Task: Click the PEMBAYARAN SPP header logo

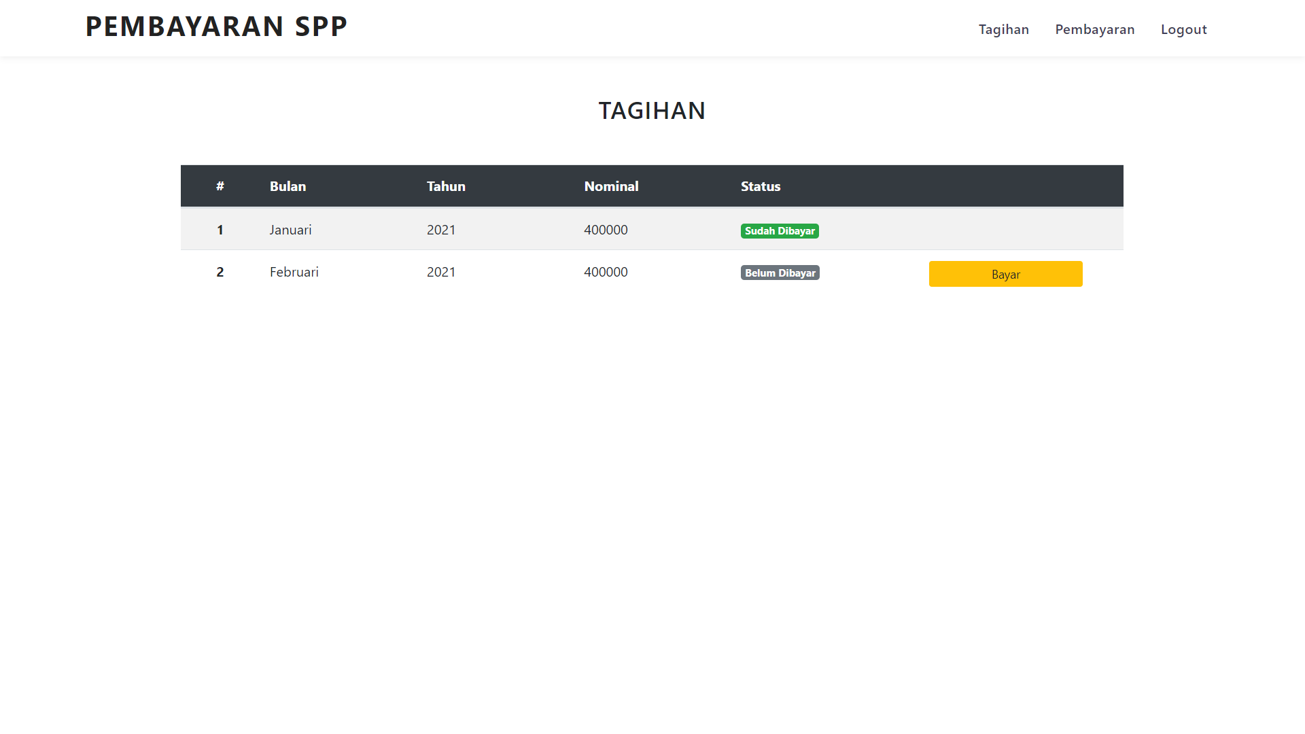Action: click(215, 27)
